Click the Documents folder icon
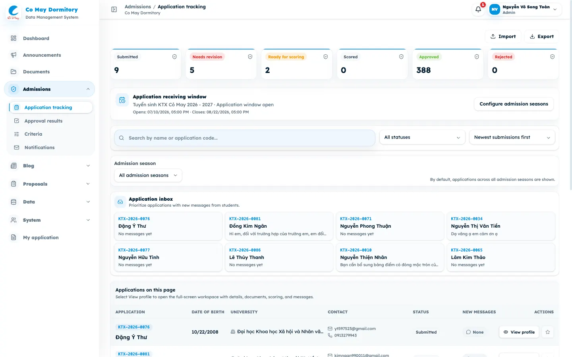Screen dimensions: 572x357 [14, 72]
